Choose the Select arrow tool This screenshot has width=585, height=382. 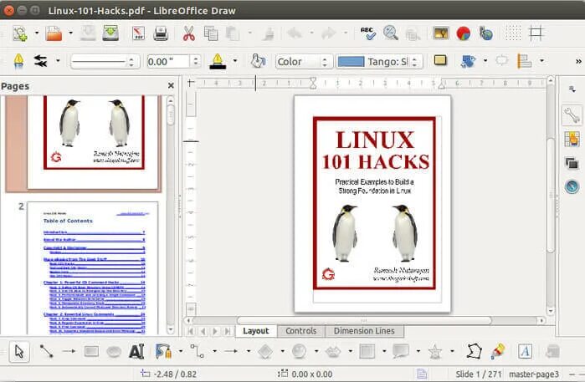point(19,351)
